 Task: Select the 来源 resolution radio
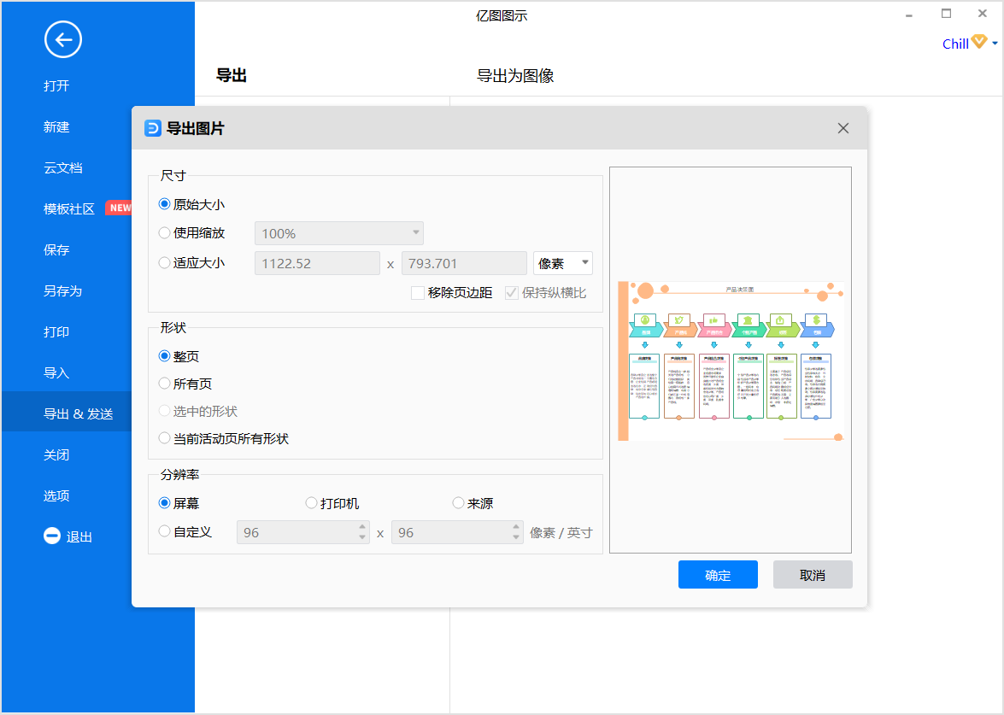[458, 503]
